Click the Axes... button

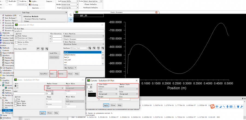(x=53, y=74)
